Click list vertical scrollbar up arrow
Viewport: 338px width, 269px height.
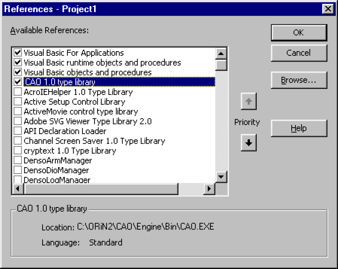point(221,54)
